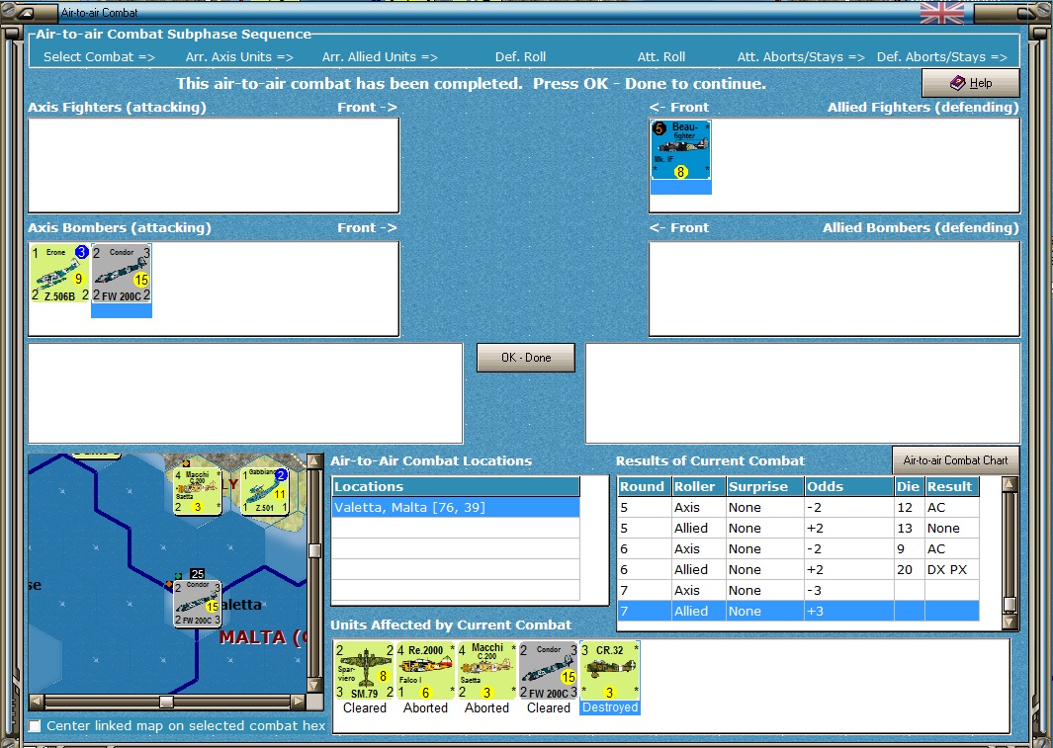
Task: Click the results table scrollbar thumb
Action: [1009, 604]
